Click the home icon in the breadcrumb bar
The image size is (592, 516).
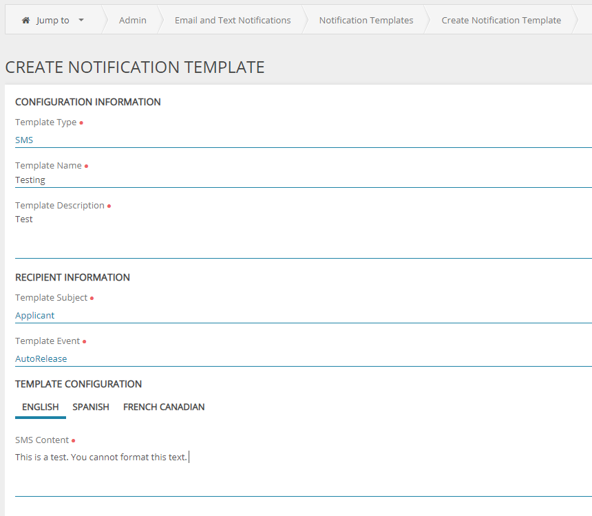click(x=25, y=20)
